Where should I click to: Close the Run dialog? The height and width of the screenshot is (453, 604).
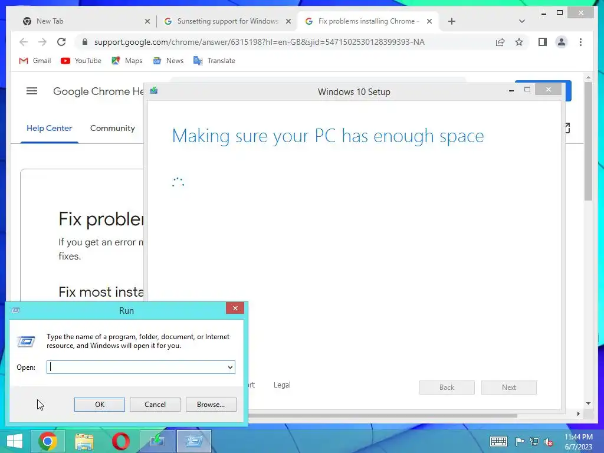tap(235, 308)
